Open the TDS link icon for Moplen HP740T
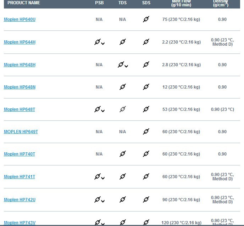The height and width of the screenshot is (226, 244). pos(123,154)
